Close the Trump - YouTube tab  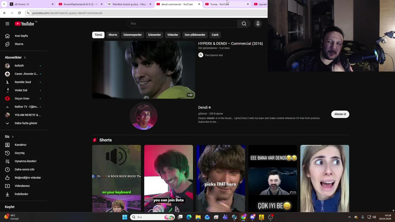click(248, 4)
